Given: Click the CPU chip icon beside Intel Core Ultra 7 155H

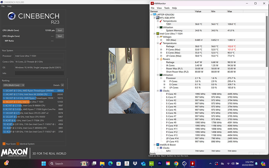Looking at the screenshot, I should tap(158, 34).
